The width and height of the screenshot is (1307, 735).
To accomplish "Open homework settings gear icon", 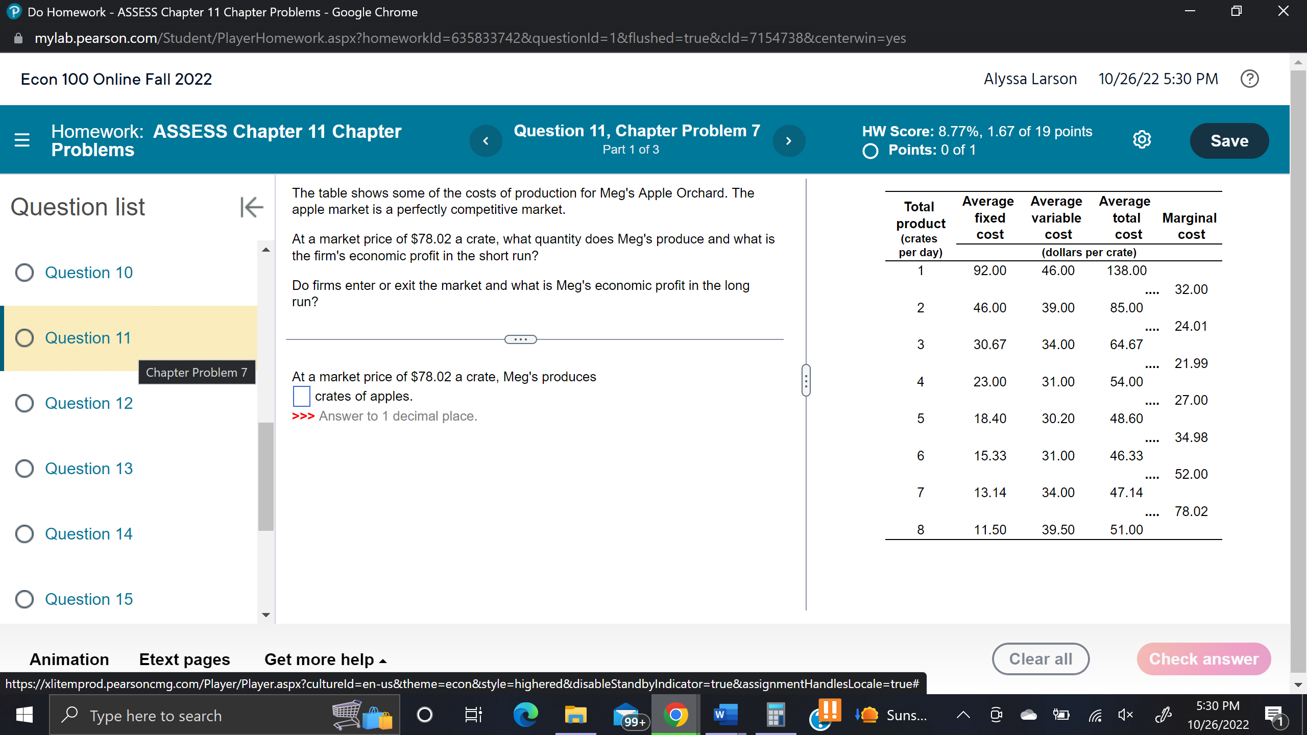I will point(1142,140).
